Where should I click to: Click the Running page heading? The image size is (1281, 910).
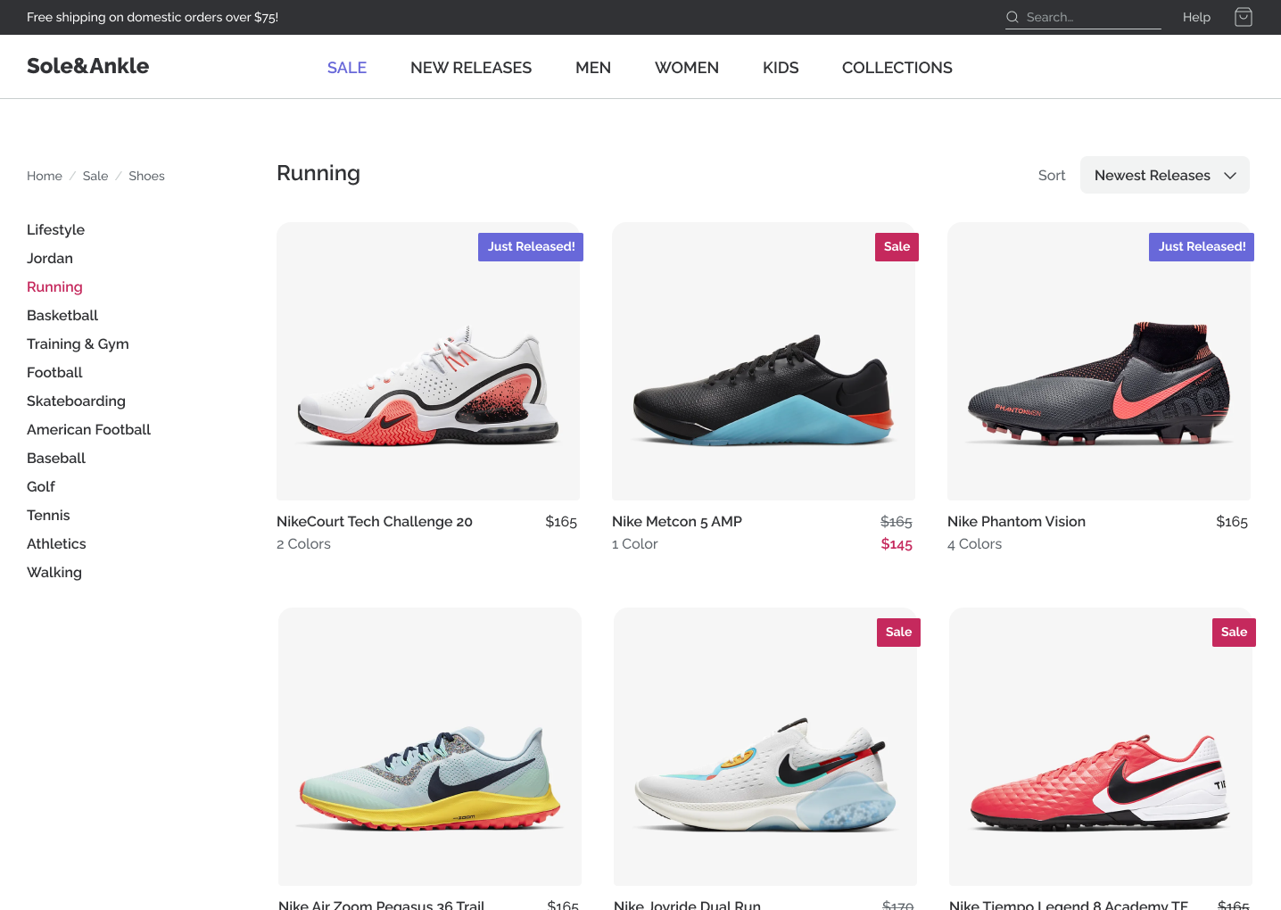(x=318, y=173)
